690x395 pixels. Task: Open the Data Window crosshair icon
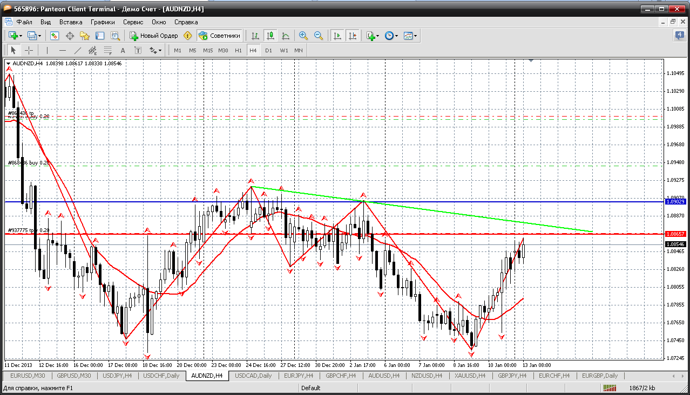pos(70,36)
